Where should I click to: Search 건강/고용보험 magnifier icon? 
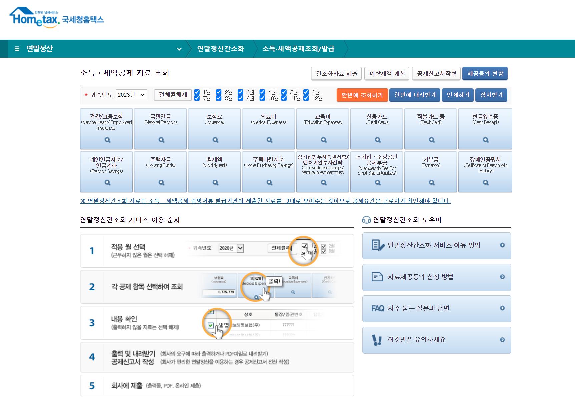(x=107, y=140)
